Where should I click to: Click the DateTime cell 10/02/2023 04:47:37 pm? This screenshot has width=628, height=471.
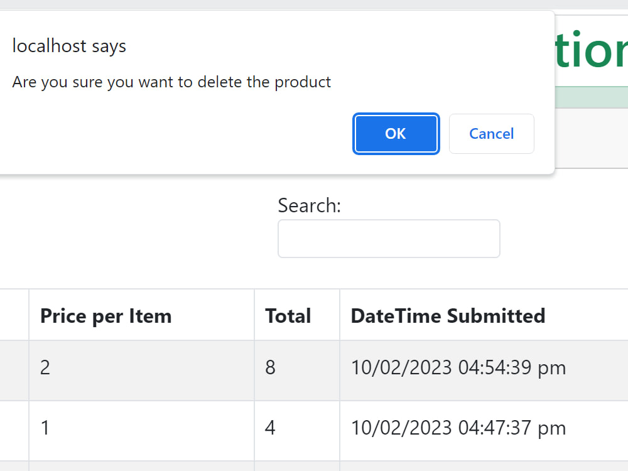tap(458, 428)
